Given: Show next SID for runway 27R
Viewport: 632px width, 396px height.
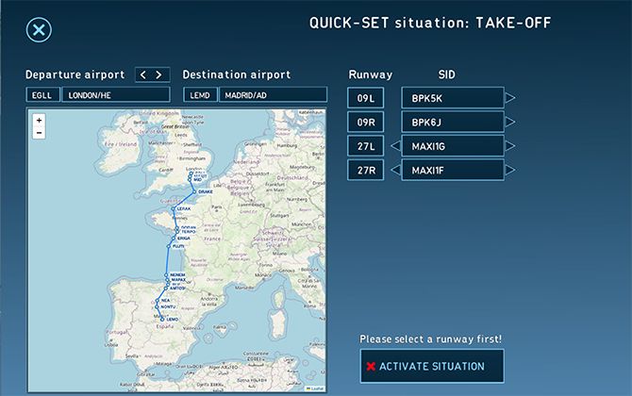Looking at the screenshot, I should tap(510, 170).
